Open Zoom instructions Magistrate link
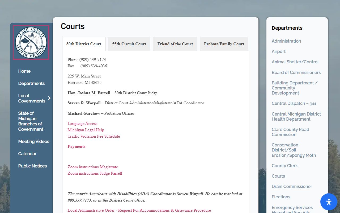Image resolution: width=340 pixels, height=213 pixels. pos(93,167)
